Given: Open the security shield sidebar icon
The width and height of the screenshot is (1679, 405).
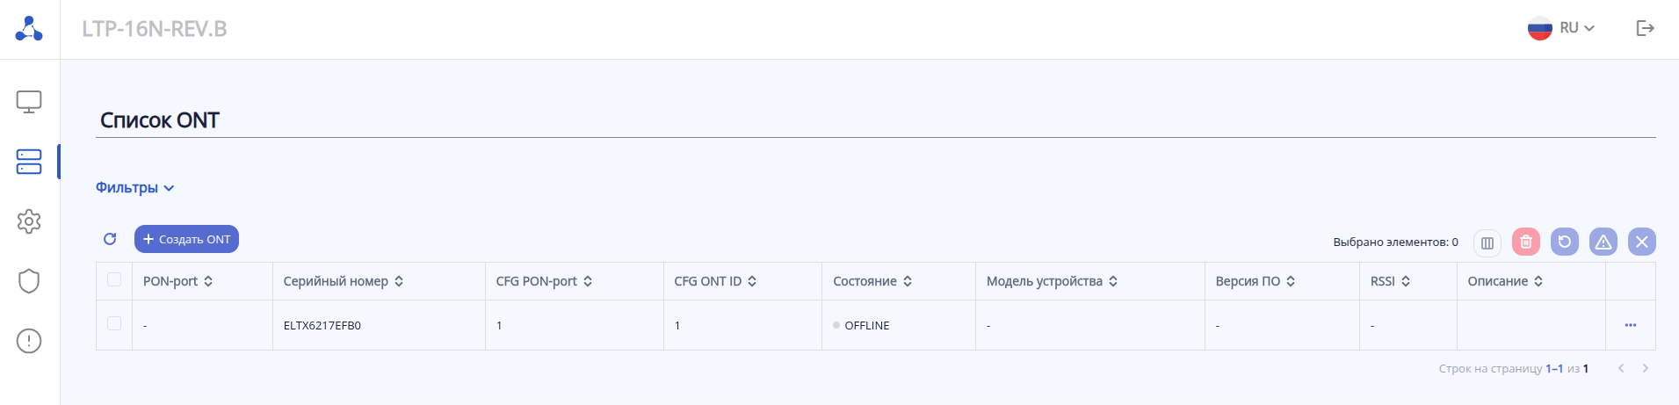Looking at the screenshot, I should pyautogui.click(x=29, y=281).
